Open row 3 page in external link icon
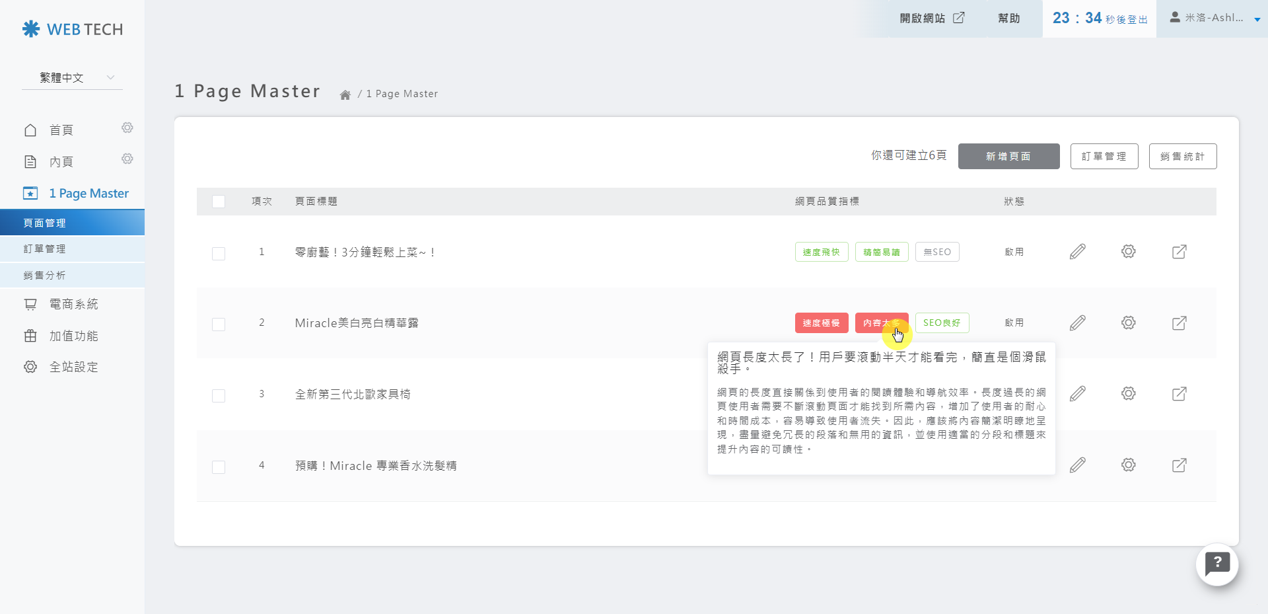 click(1179, 394)
